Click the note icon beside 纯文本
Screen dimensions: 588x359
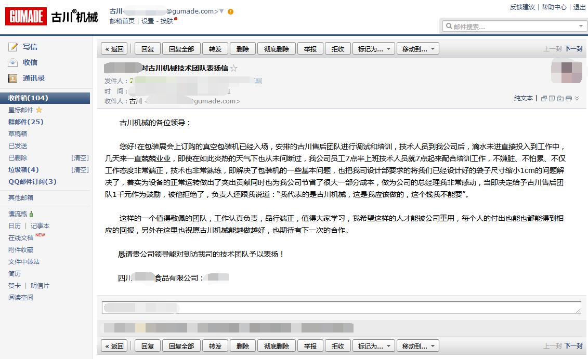tap(552, 99)
